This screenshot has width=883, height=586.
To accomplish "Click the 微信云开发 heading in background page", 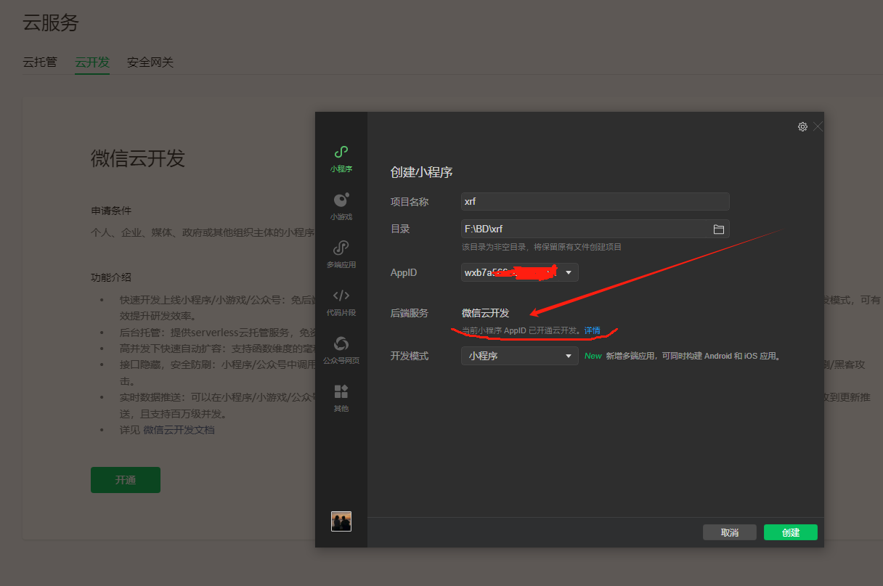I will click(138, 158).
